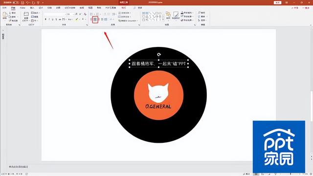The height and width of the screenshot is (176, 313).
Task: Click the Decrease indent level icon
Action: (105, 14)
